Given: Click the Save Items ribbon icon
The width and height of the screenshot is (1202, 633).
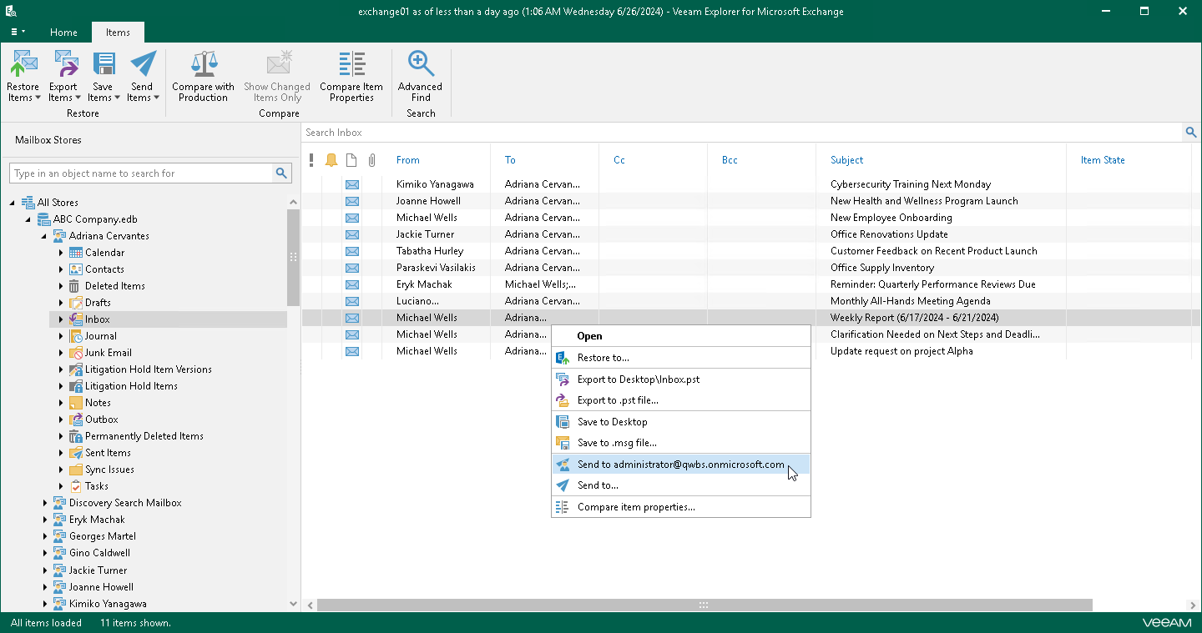Looking at the screenshot, I should [x=103, y=65].
